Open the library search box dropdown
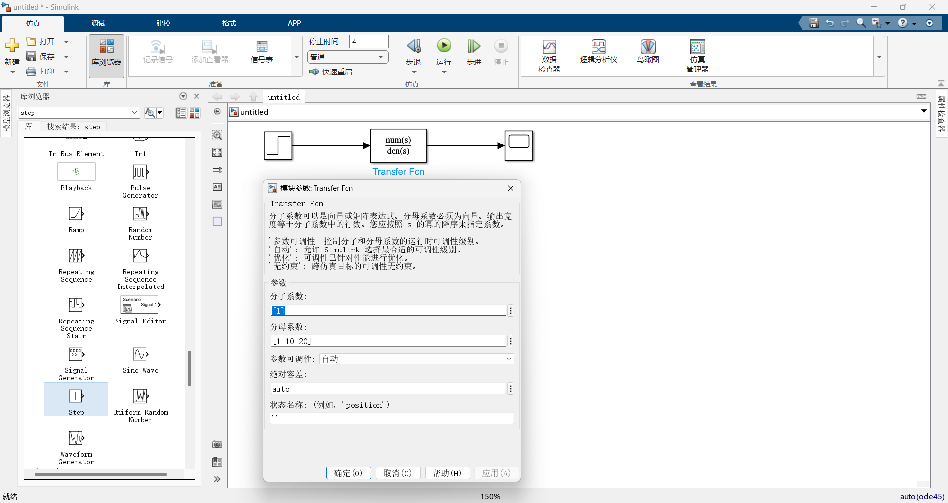The width and height of the screenshot is (948, 503). coord(134,113)
